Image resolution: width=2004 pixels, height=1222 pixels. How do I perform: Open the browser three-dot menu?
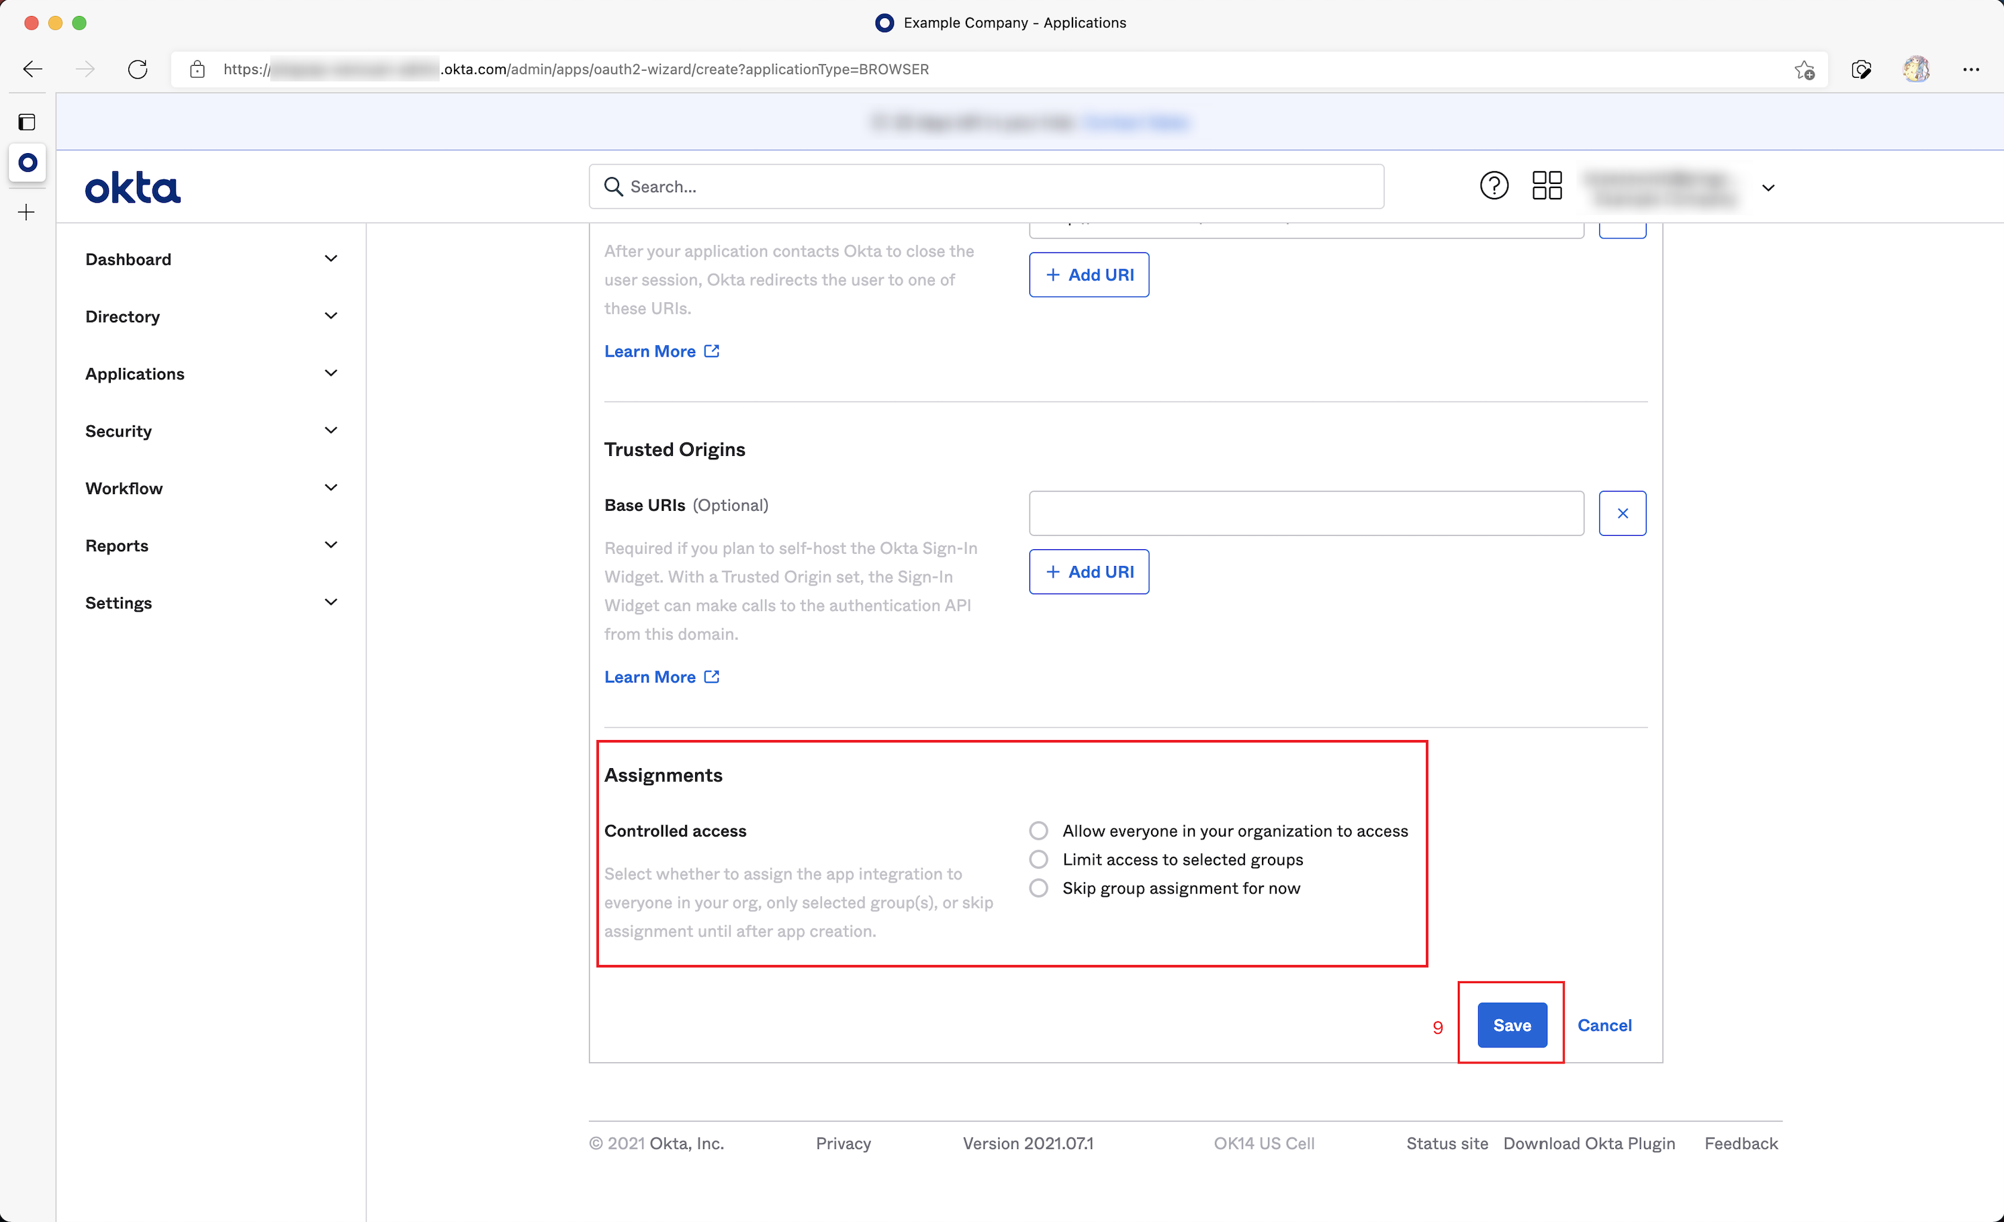pos(1972,70)
